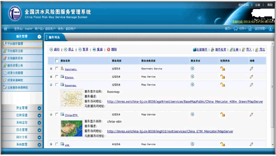Expand the 安全管理 sidebar section
Screen dimensions: 276x156
click(x=39, y=108)
